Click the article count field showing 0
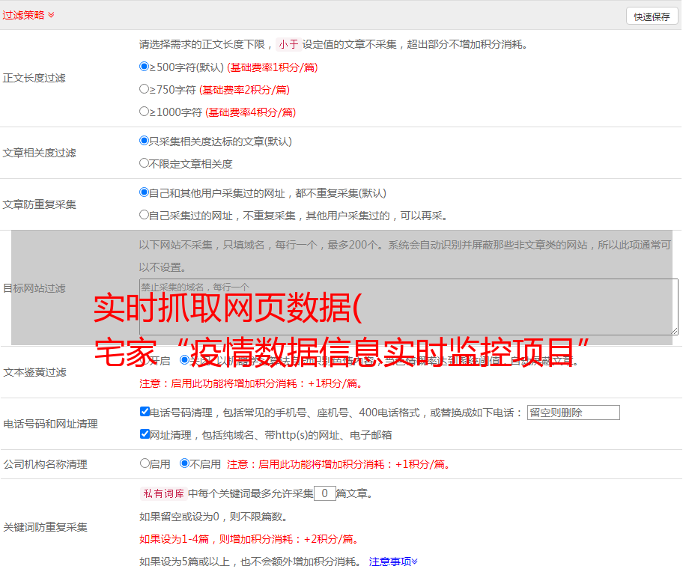Image resolution: width=683 pixels, height=575 pixels. tap(324, 493)
